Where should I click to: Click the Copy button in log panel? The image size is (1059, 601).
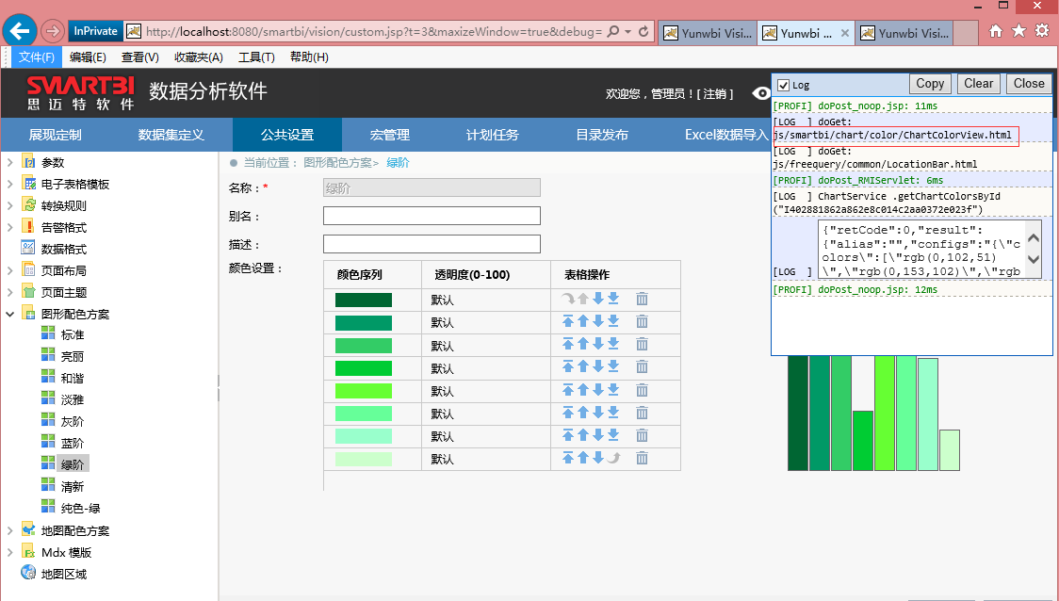coord(930,84)
